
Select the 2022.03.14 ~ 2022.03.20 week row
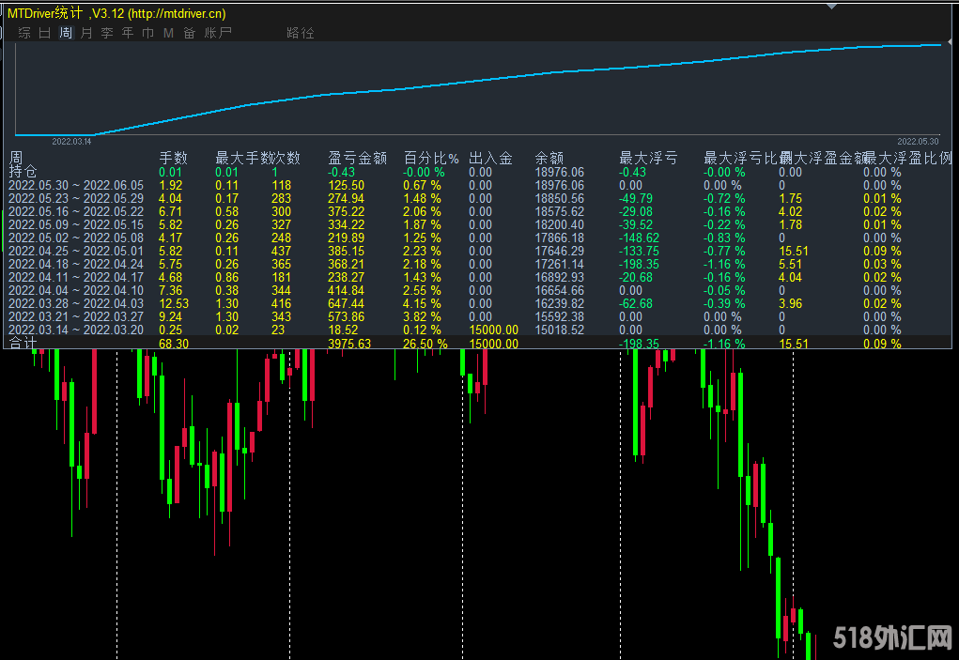coord(75,330)
